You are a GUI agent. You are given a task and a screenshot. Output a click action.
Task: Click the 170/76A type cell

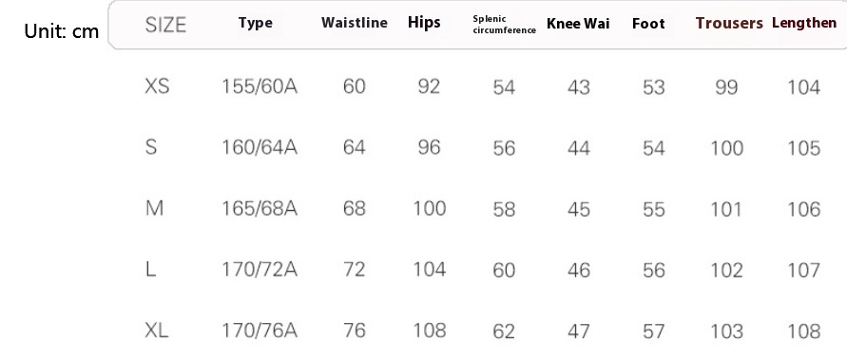[260, 331]
